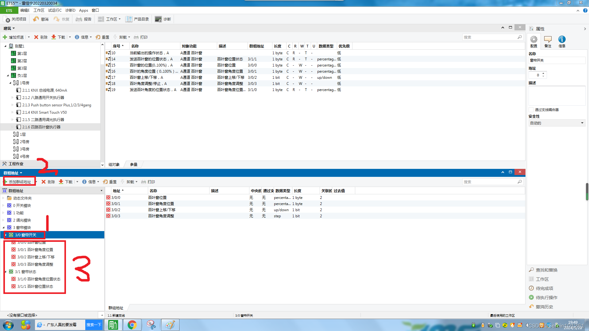Open the Settings (配置) gear in Properties
Viewport: 589px width, 331px height.
point(534,40)
